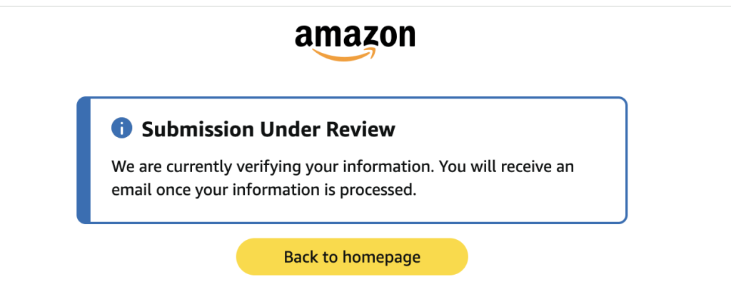
Task: Click 'We are currently verifying' text
Action: (191, 167)
